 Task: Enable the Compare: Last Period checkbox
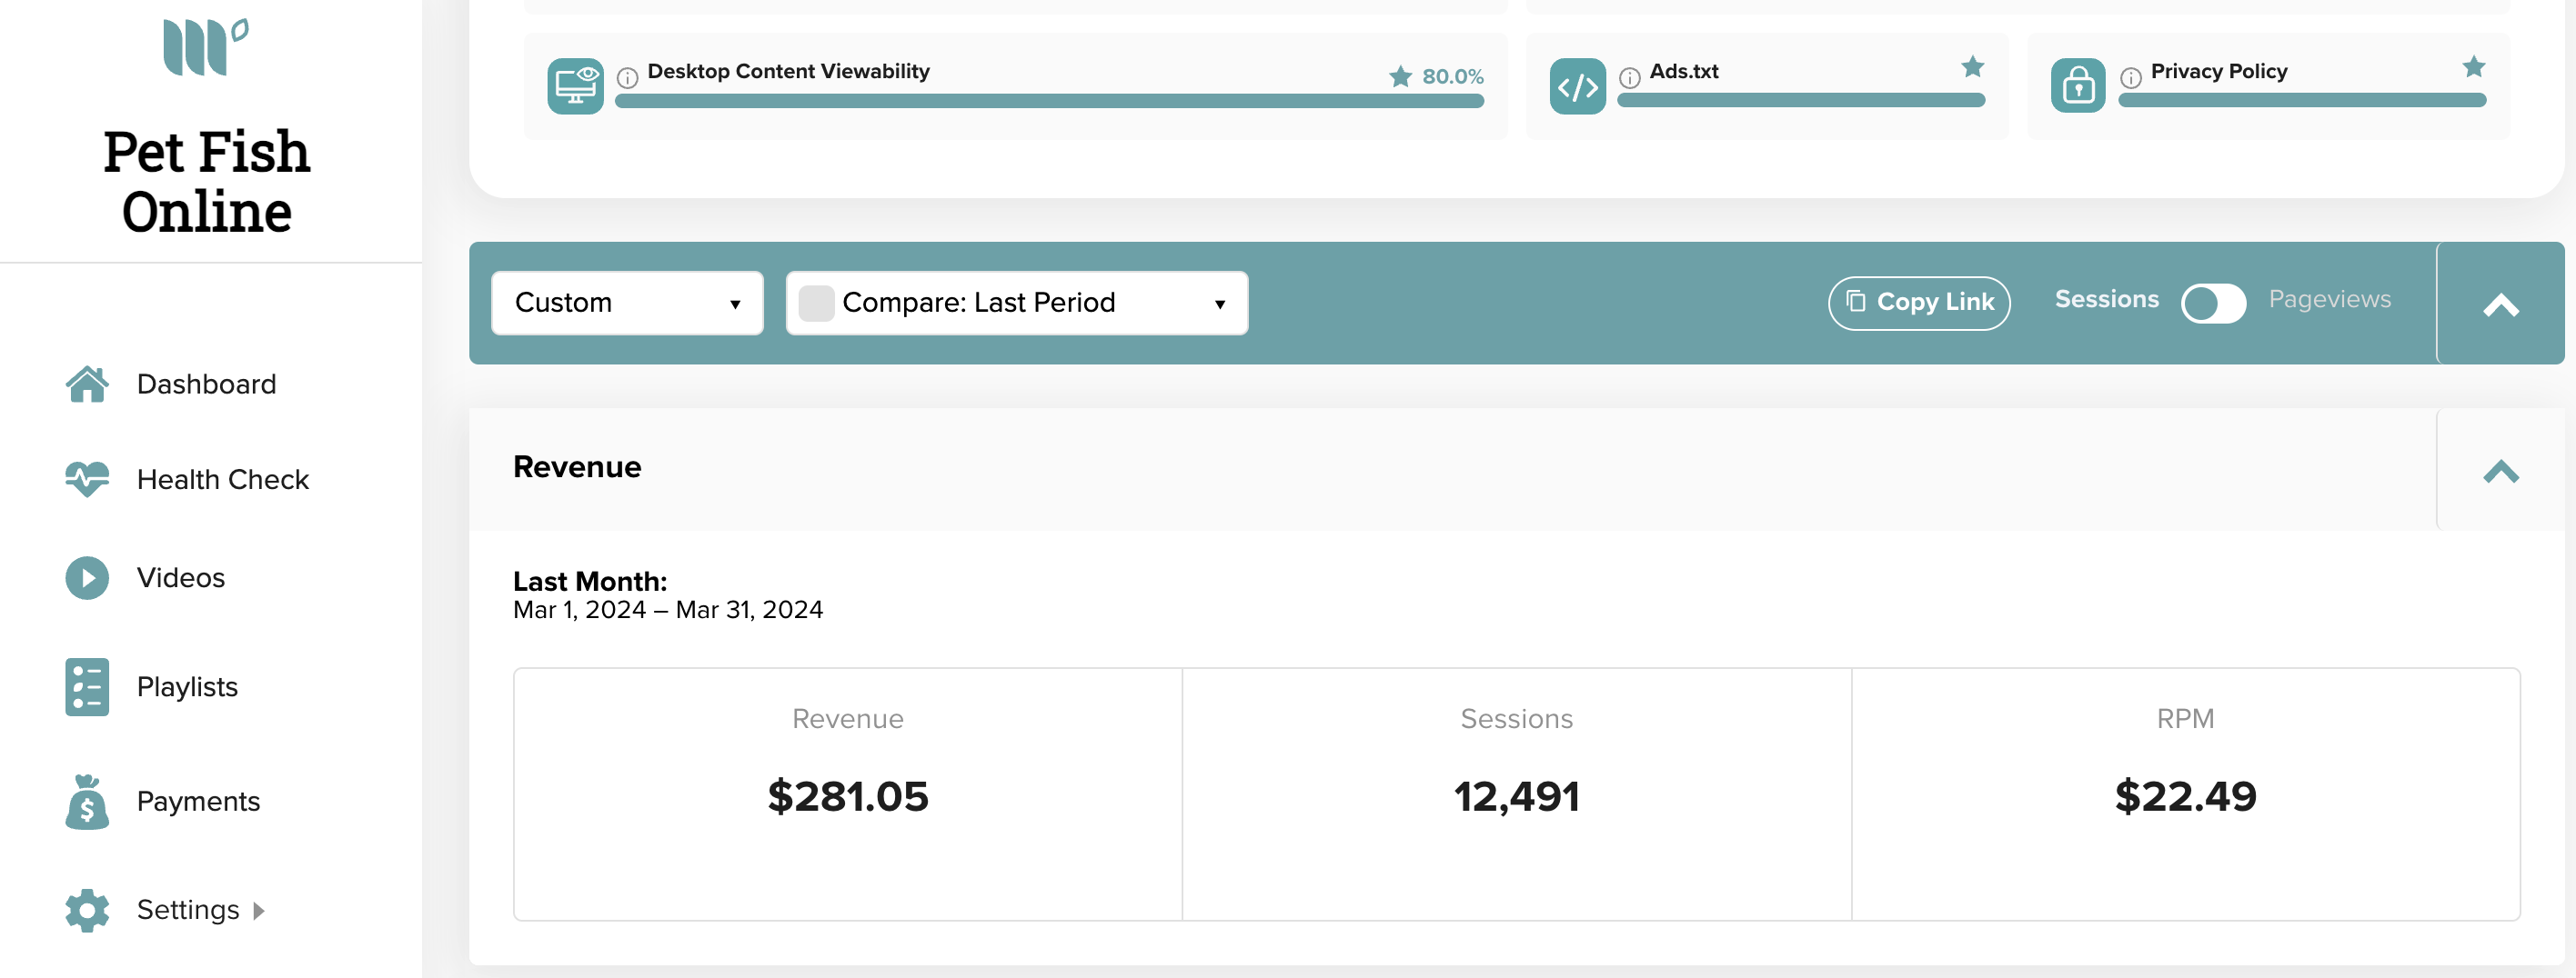pyautogui.click(x=816, y=303)
